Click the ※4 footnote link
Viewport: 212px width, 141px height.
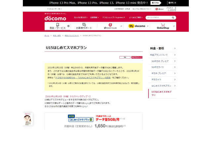click(85, 107)
